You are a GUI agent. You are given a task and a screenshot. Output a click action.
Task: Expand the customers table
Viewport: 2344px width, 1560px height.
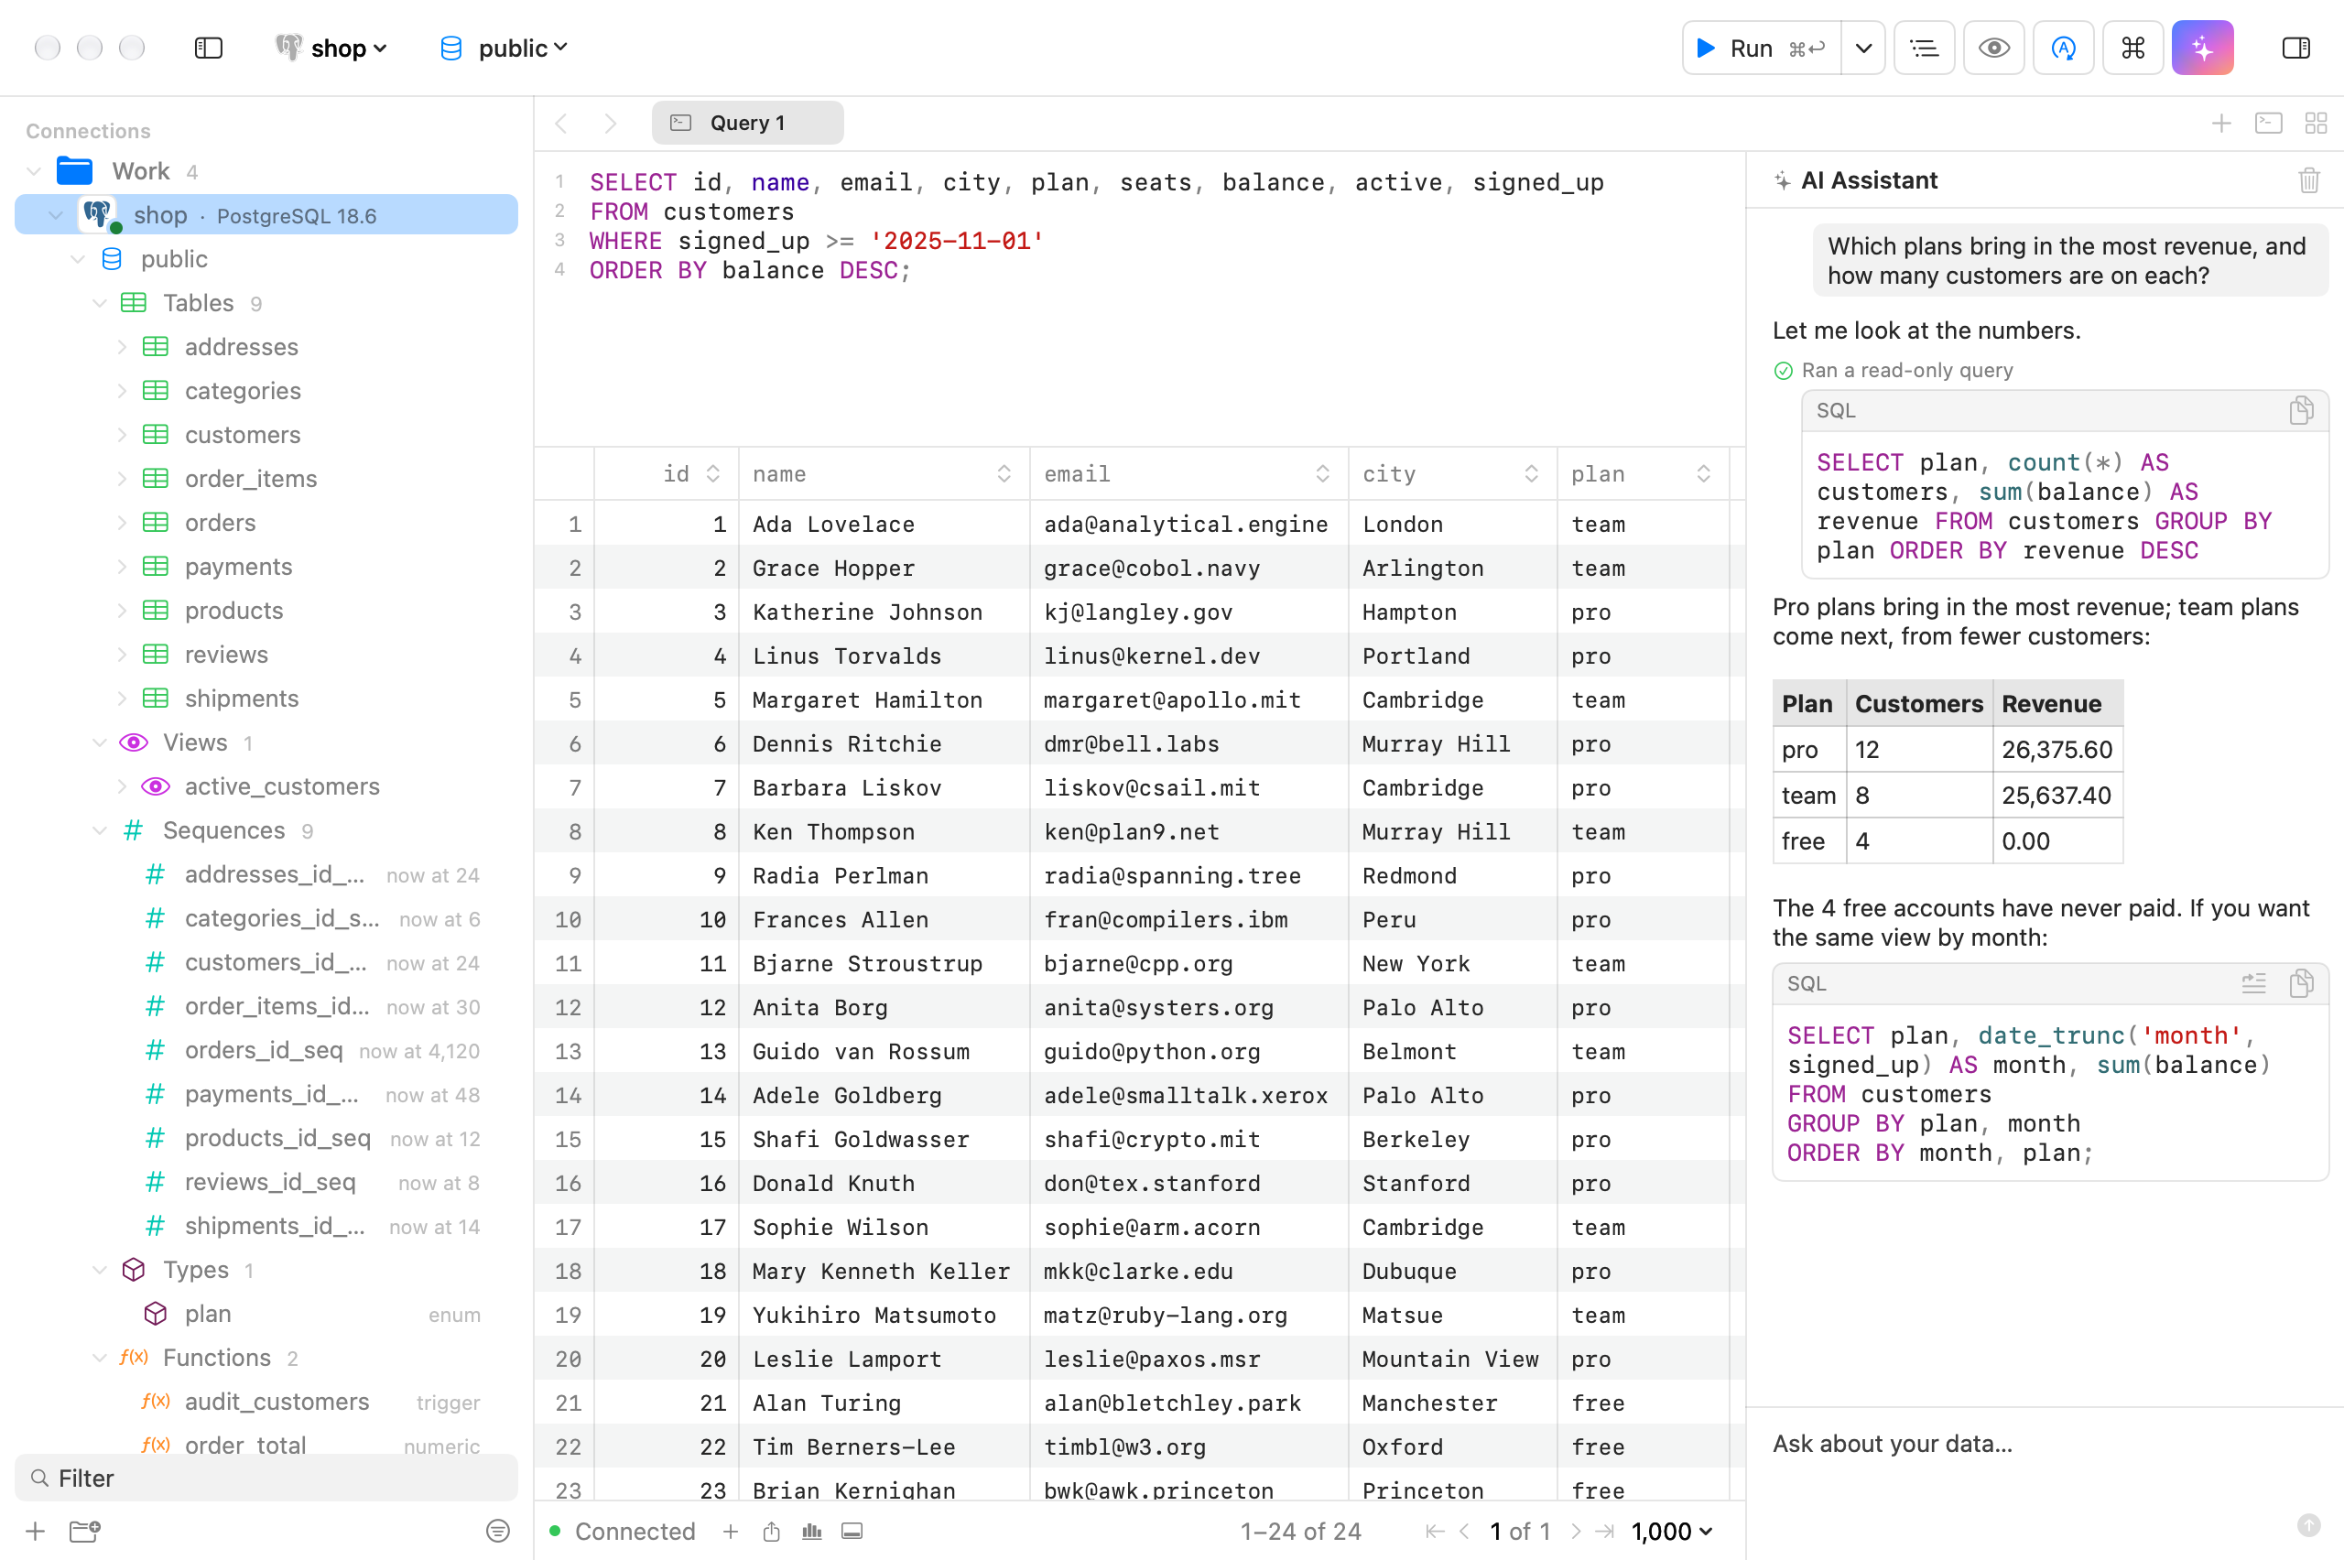(122, 435)
